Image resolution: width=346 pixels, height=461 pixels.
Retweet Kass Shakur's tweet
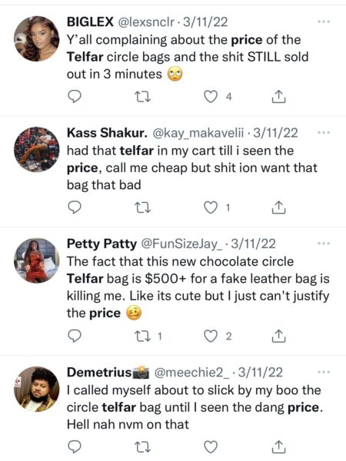tap(142, 208)
